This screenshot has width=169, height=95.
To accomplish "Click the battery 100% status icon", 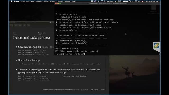I will (x=110, y=1).
